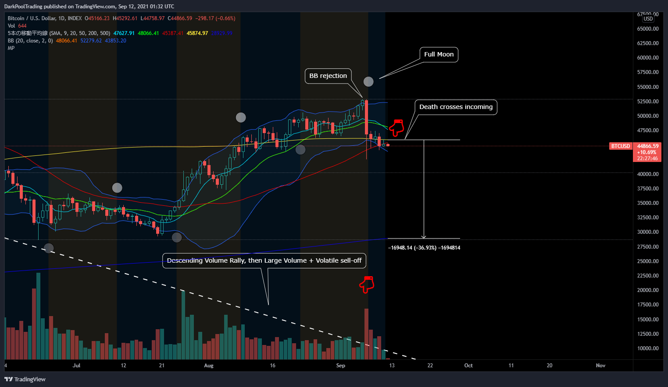Click the open value O45166.23 in header
This screenshot has width=668, height=387.
[97, 18]
